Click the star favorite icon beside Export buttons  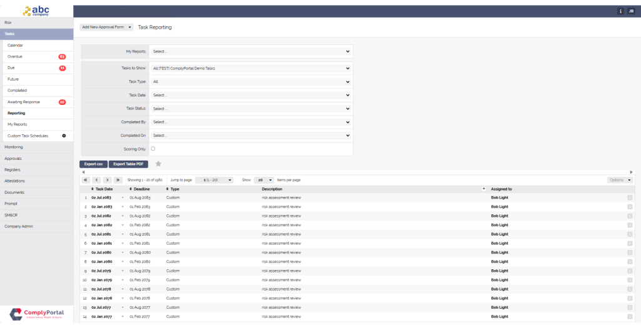[158, 164]
